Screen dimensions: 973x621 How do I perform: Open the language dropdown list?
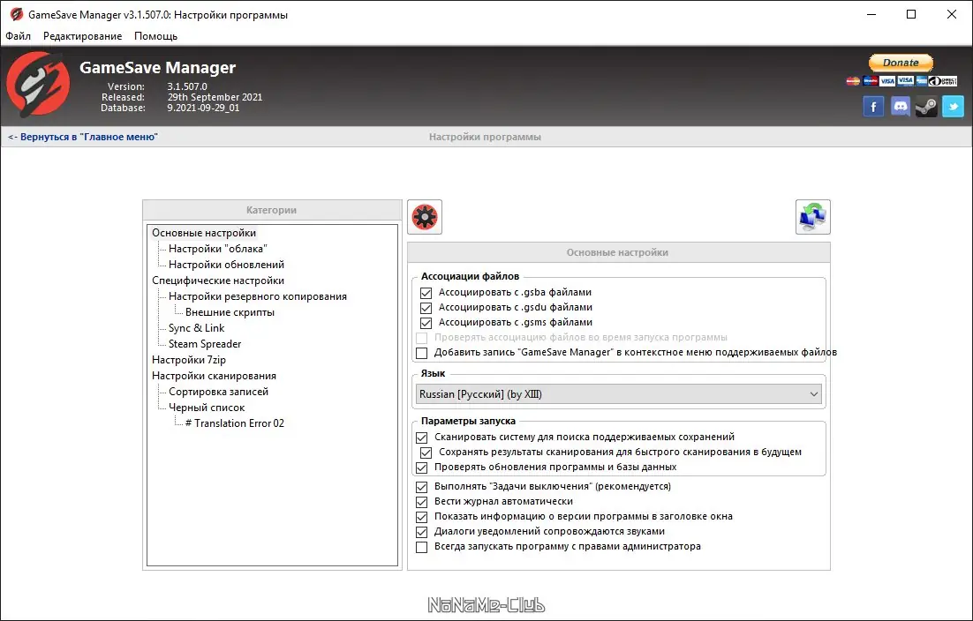click(x=619, y=394)
